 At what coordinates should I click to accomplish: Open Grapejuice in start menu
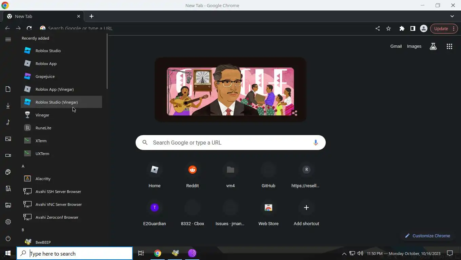coord(61,77)
